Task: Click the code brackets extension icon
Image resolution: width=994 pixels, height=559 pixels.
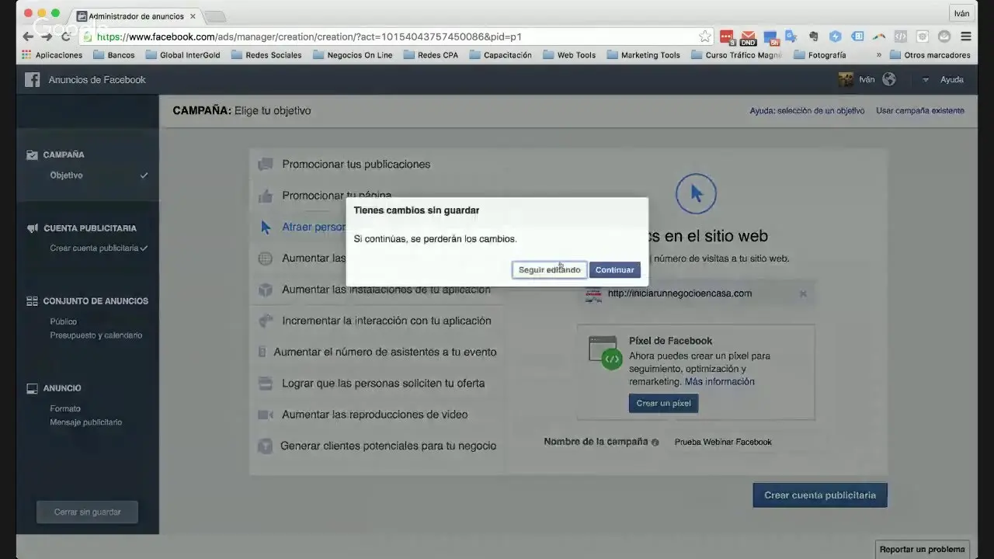Action: coord(900,36)
